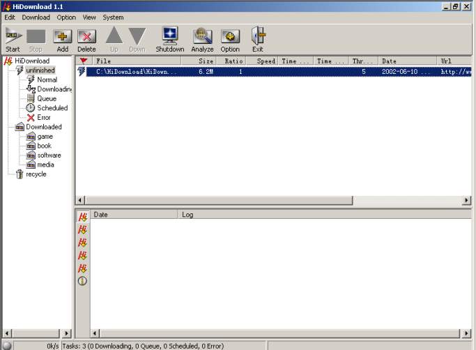The width and height of the screenshot is (476, 350).
Task: Add a new download task
Action: (62, 40)
